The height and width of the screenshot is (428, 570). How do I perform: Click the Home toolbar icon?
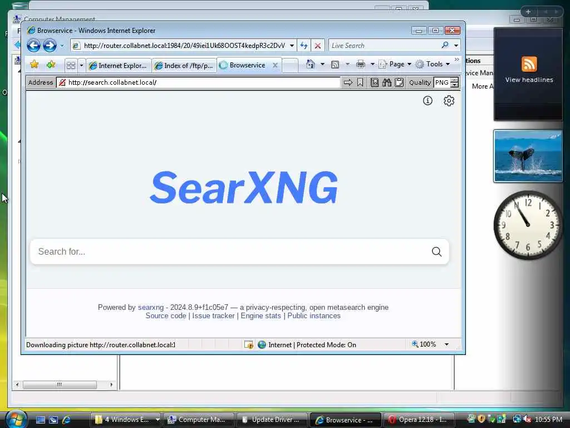[311, 65]
